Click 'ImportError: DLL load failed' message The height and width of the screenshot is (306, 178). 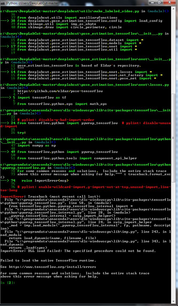coord(78,251)
